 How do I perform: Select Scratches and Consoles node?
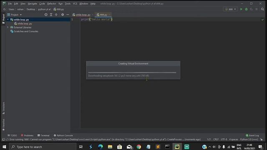pos(24,31)
